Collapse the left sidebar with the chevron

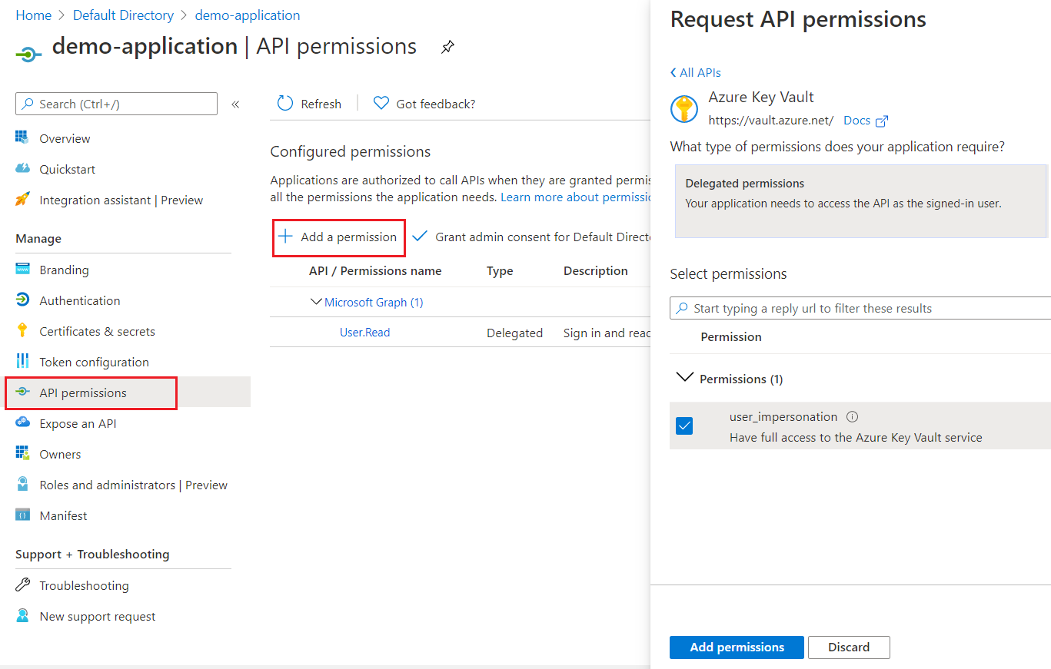pos(235,103)
